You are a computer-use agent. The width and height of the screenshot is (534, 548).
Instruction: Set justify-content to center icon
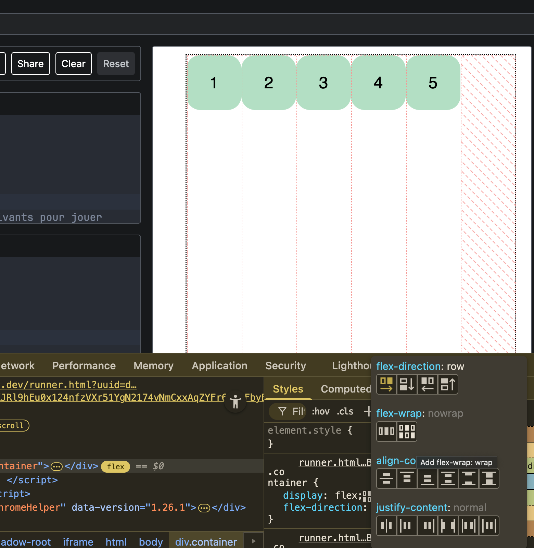[x=386, y=526]
